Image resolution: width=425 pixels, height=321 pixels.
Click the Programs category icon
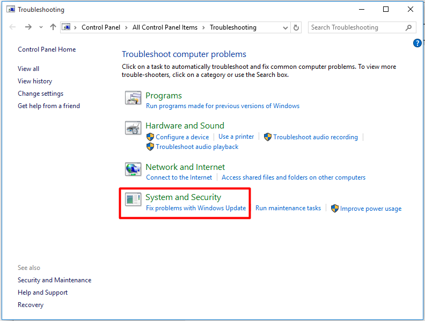[x=133, y=98]
